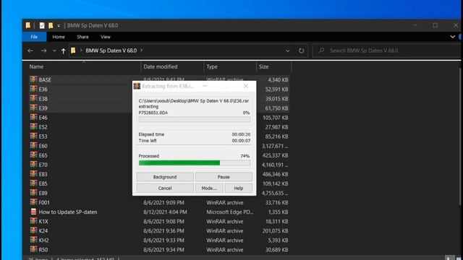Select the E89 archive icon
Image resolution: width=463 pixels, height=260 pixels.
34,193
